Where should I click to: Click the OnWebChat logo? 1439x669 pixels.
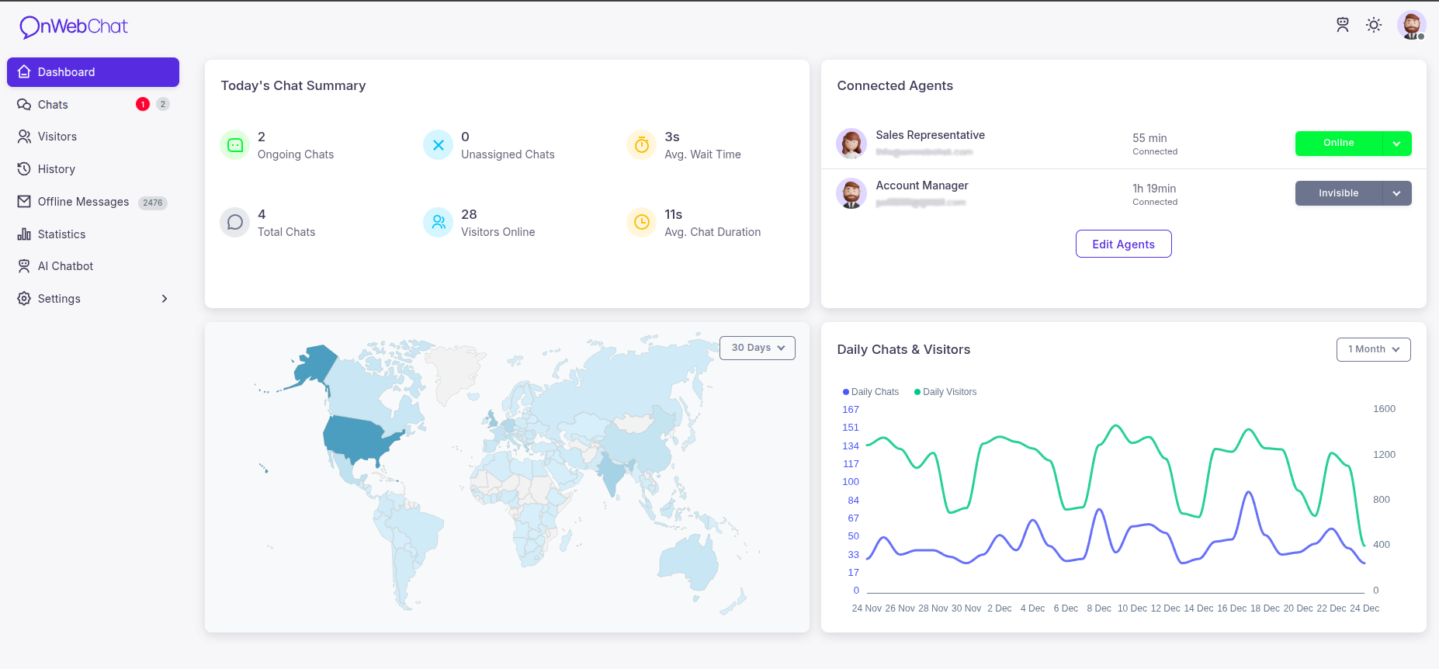(x=74, y=26)
